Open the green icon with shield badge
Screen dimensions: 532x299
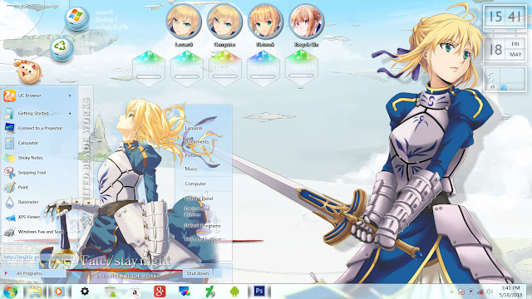(209, 292)
